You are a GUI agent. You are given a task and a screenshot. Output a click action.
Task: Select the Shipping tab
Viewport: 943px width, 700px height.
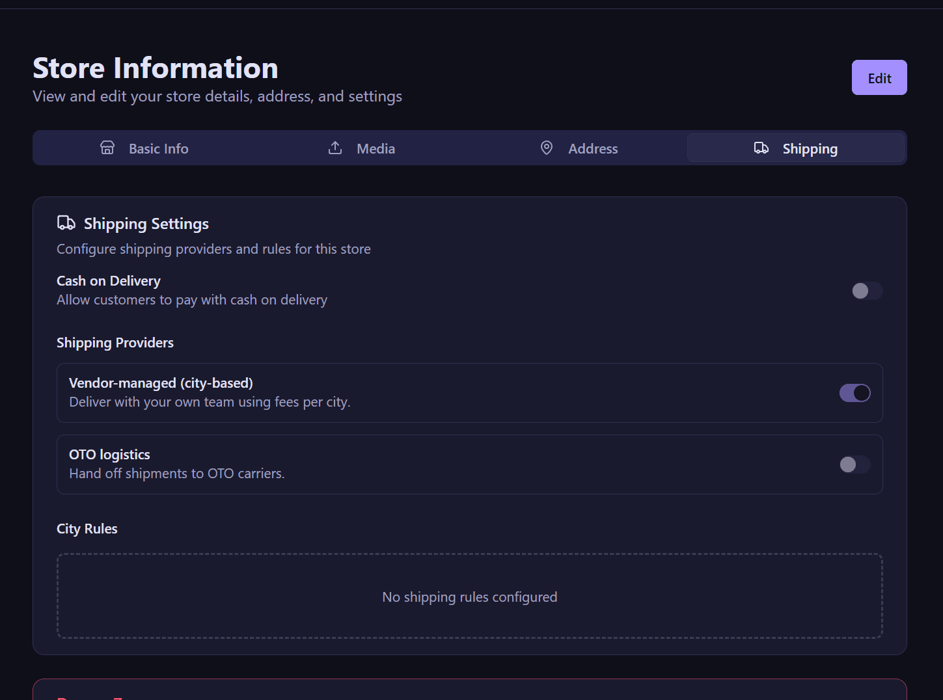tap(796, 148)
